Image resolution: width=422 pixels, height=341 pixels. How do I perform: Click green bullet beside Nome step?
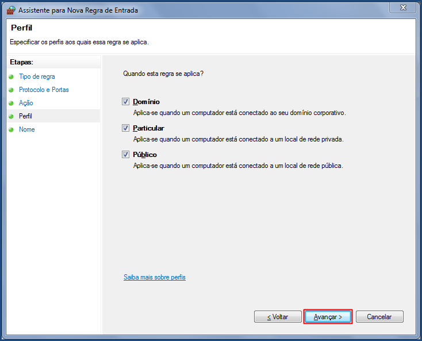click(x=11, y=129)
